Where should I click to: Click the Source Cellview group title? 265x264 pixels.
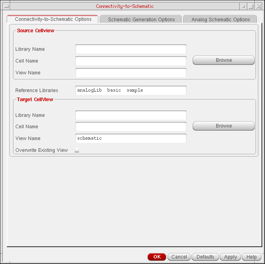click(x=36, y=31)
